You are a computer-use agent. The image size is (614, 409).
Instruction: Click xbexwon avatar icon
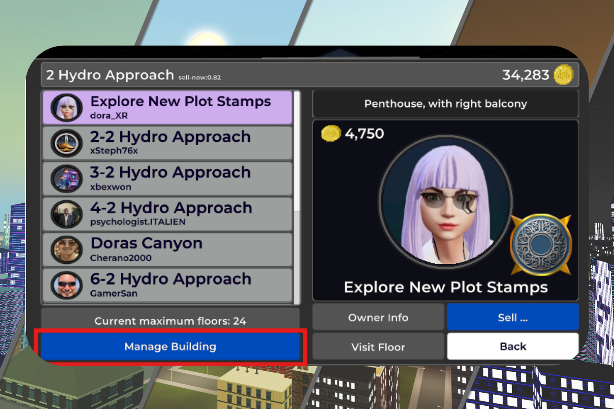click(x=66, y=179)
